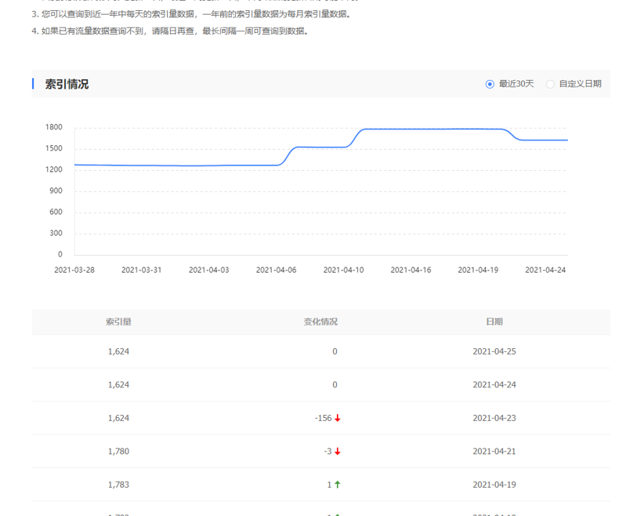This screenshot has width=626, height=516.
Task: Click green up arrow in 2021-04-19 row
Action: (338, 485)
